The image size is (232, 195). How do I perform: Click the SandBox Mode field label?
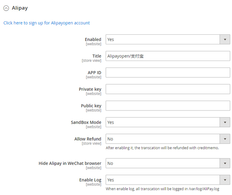[86, 122]
